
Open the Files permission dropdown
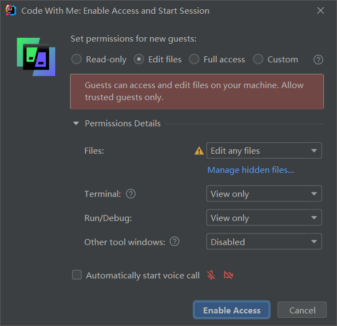click(264, 151)
